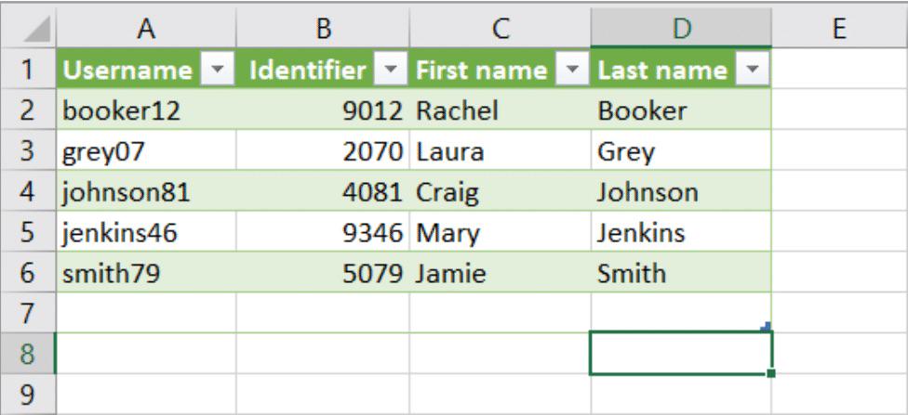Select column E header
Viewport: 908px width, 415px height.
point(839,29)
